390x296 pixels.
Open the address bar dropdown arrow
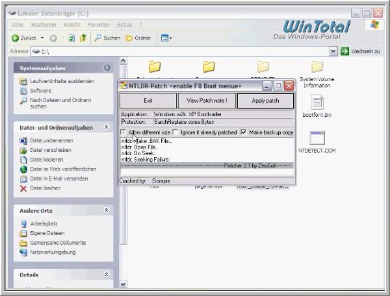point(333,51)
